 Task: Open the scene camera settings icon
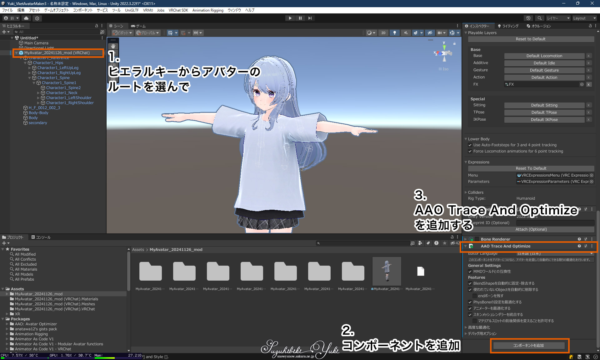coord(440,33)
